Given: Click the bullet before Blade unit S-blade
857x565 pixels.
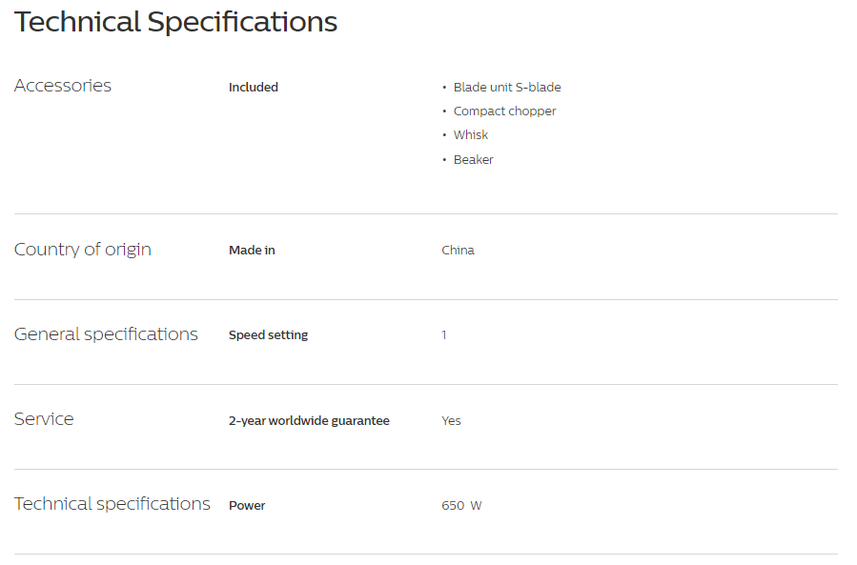Looking at the screenshot, I should (x=444, y=88).
